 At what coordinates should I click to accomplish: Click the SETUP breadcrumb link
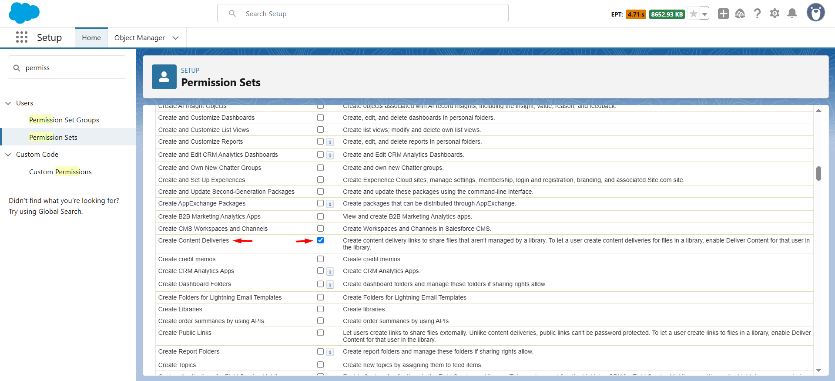[x=190, y=71]
